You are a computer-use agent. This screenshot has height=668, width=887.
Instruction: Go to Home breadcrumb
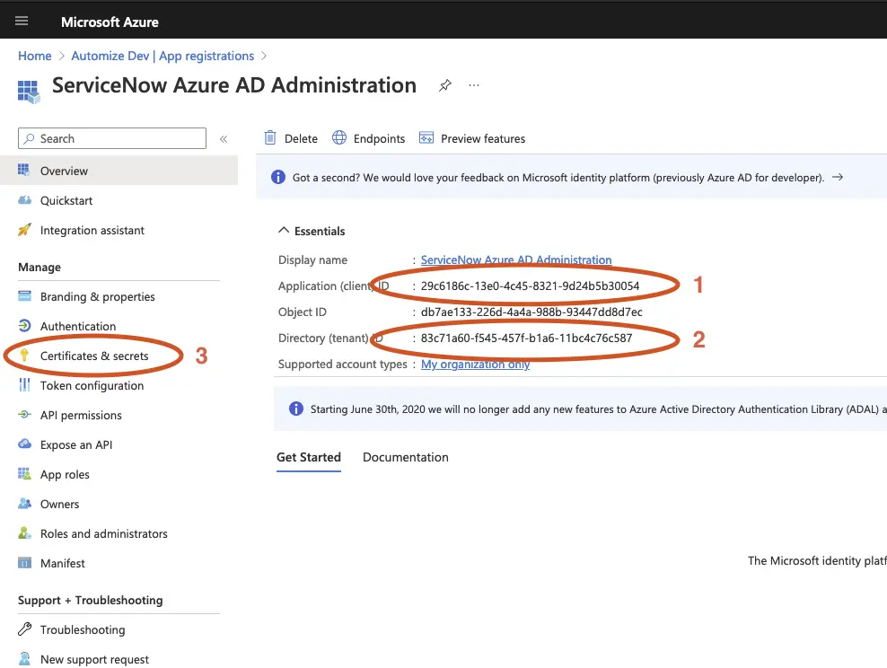tap(35, 56)
